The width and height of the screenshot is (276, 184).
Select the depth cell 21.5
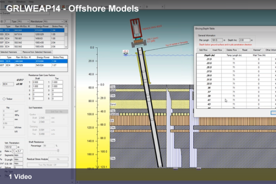point(209,59)
